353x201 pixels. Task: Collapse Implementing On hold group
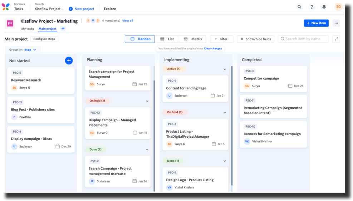click(225, 112)
